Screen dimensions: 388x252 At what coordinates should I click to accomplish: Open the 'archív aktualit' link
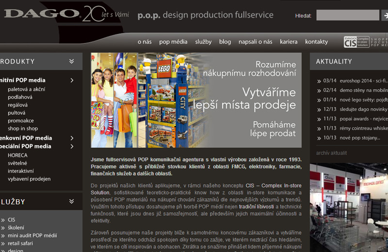click(x=331, y=153)
